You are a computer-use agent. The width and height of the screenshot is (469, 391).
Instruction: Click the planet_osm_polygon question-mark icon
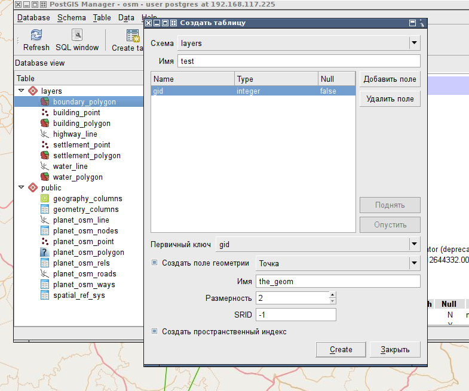point(44,253)
